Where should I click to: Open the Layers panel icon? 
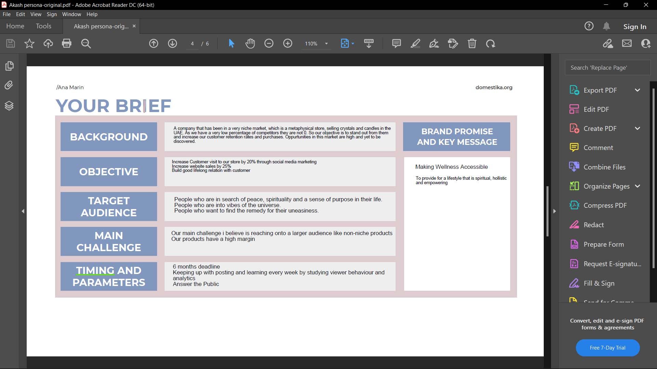click(9, 106)
